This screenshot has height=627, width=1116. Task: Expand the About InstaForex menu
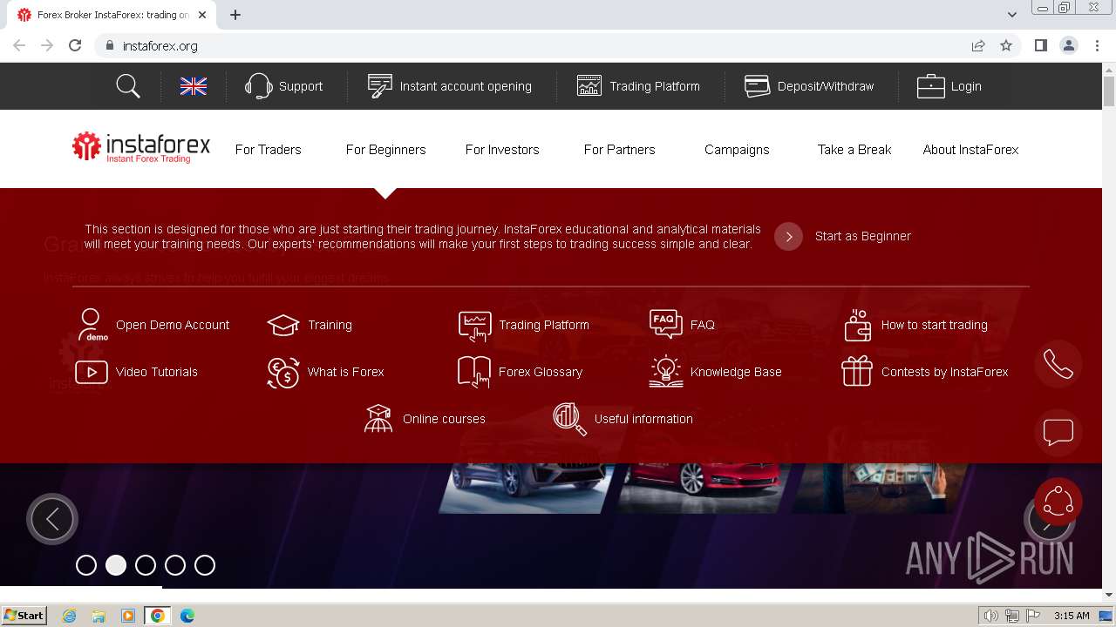970,150
